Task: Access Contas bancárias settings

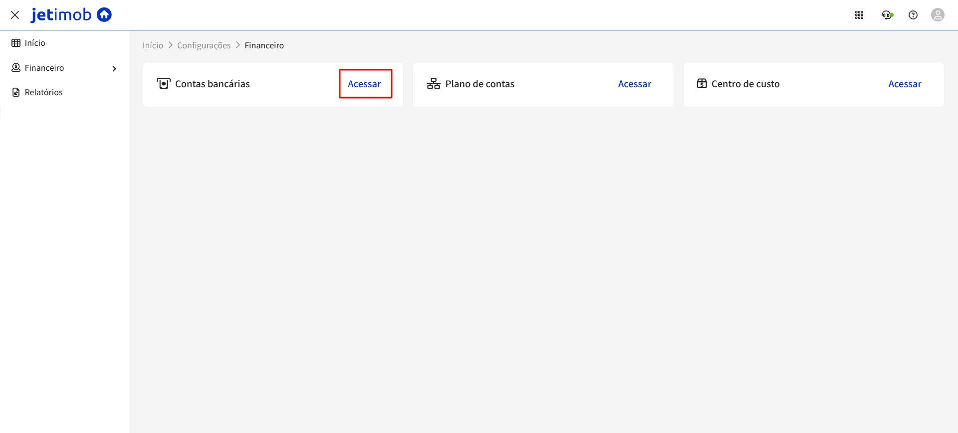Action: coord(364,84)
